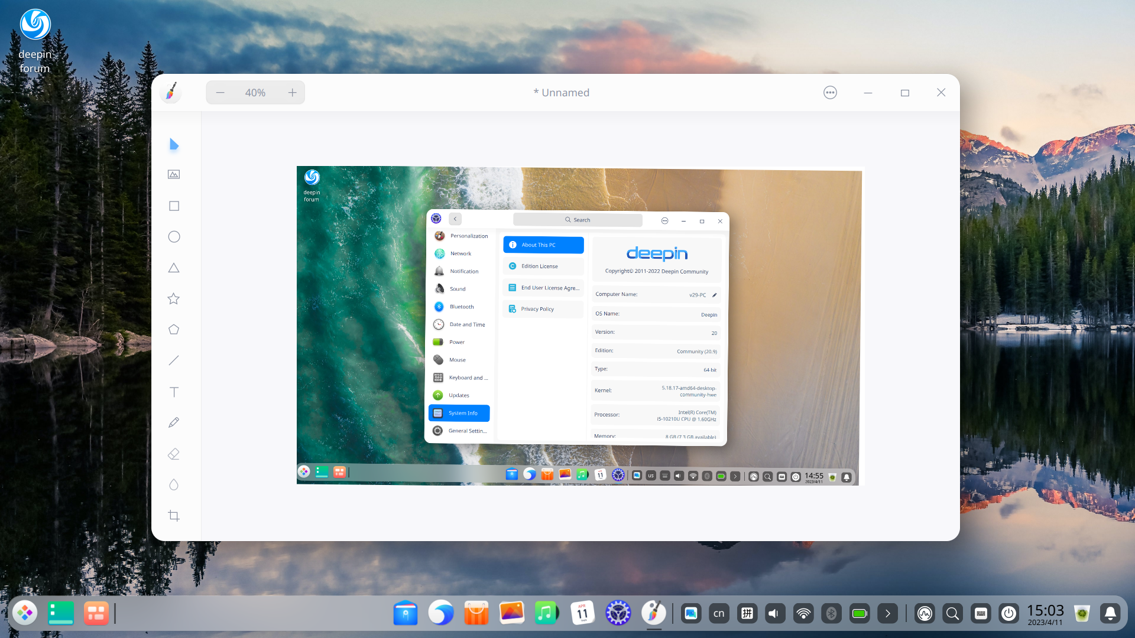Select the rectangle drawing tool

[173, 206]
